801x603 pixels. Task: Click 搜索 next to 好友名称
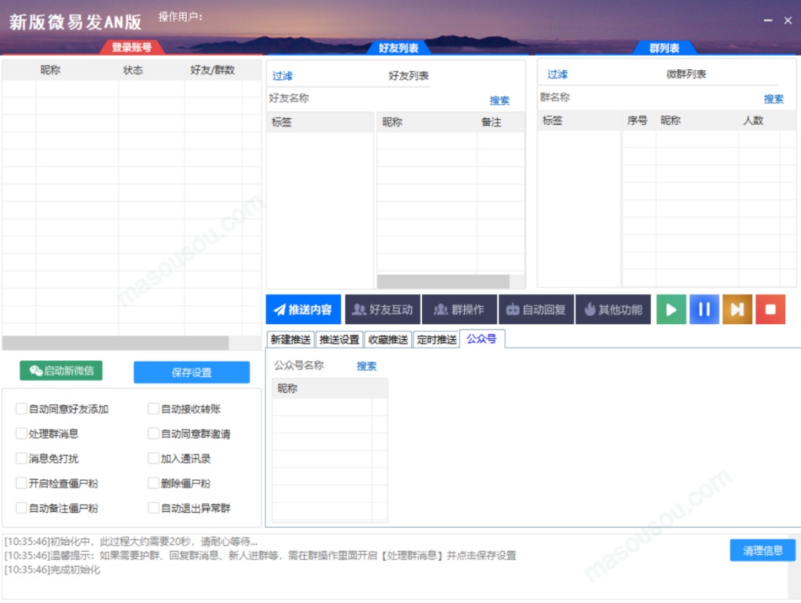[x=499, y=100]
